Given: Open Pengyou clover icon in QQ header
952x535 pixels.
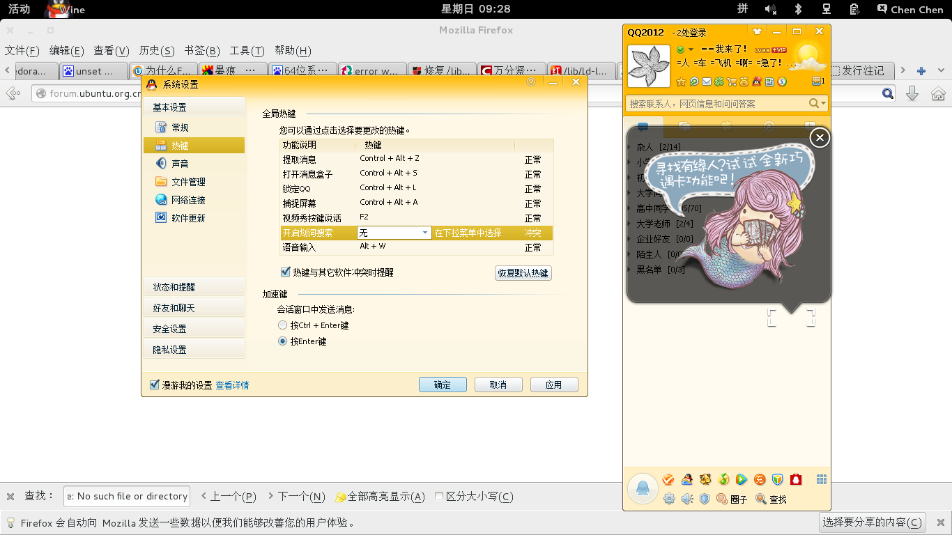Looking at the screenshot, I should pyautogui.click(x=719, y=82).
